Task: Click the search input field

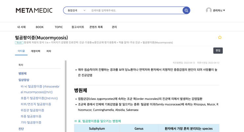Action: tap(135, 10)
